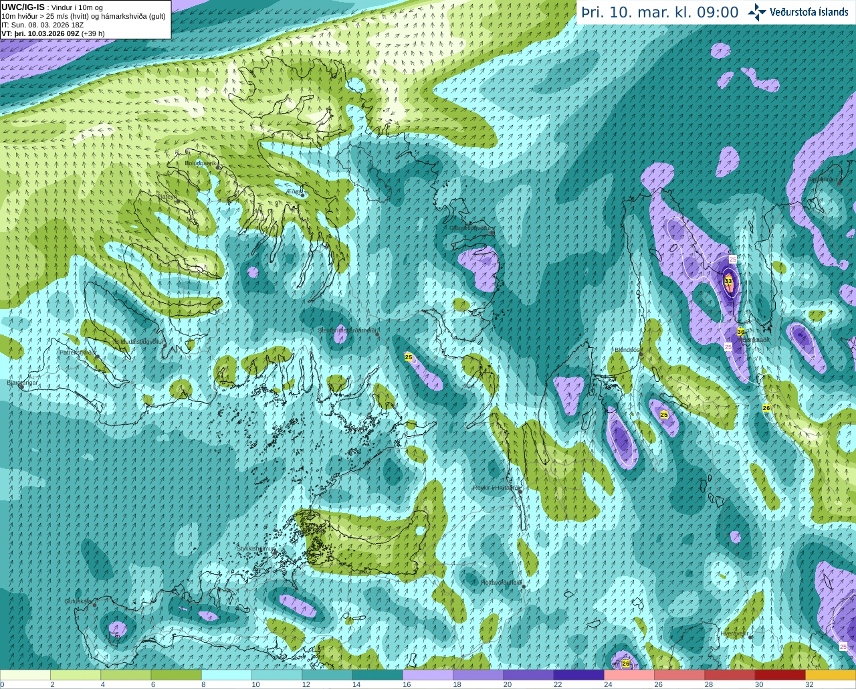Image resolution: width=856 pixels, height=689 pixels.
Task: Click the Holtavörðuheiði station label
Action: (x=501, y=583)
